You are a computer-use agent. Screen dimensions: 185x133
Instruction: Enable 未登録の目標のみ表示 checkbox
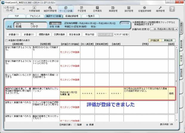click(7, 40)
